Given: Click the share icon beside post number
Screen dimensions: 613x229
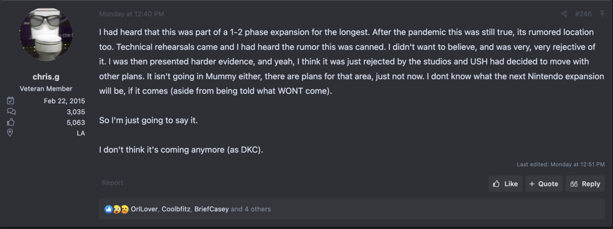Looking at the screenshot, I should click(x=564, y=14).
